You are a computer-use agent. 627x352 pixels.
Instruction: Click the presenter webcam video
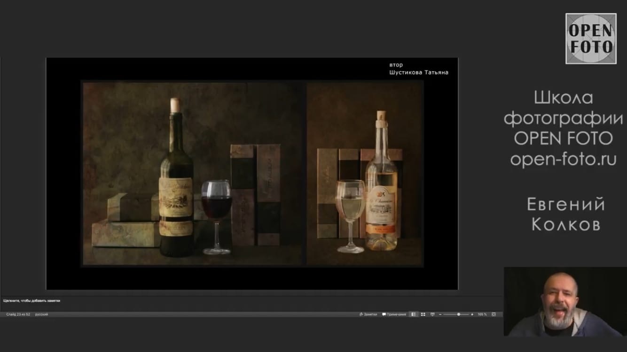[x=565, y=302]
